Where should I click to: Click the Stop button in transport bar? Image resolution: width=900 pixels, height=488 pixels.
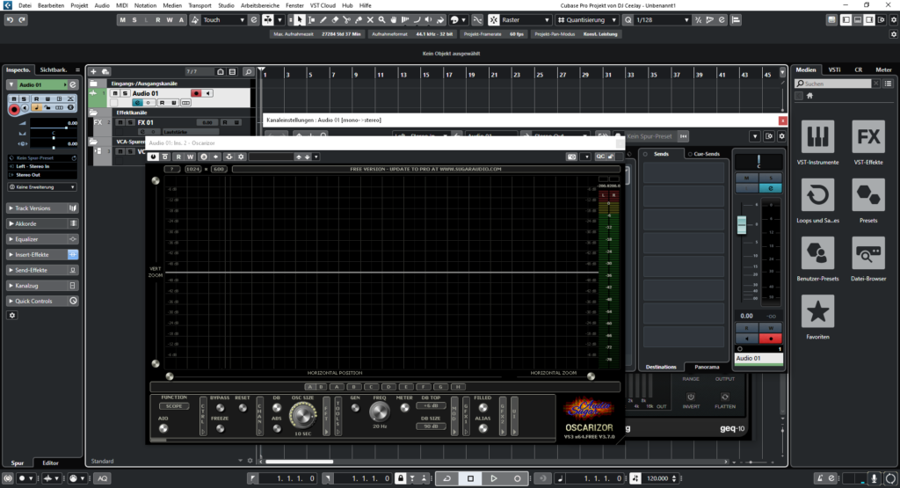click(471, 478)
